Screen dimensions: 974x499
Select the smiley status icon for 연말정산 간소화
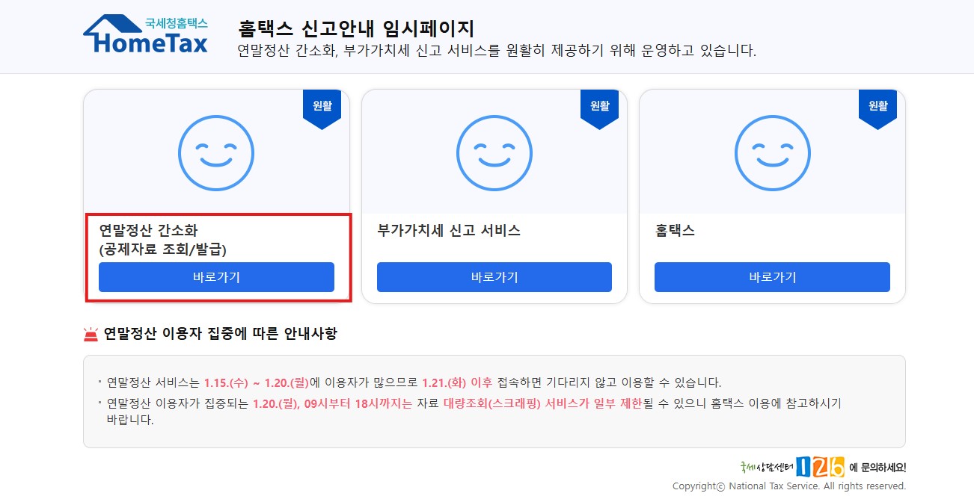216,153
